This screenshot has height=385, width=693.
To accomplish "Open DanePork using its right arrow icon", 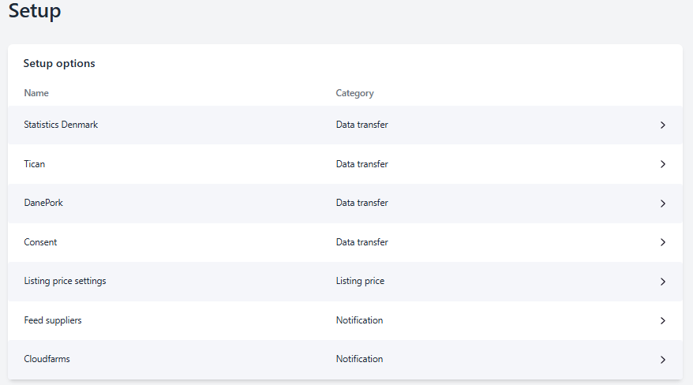I will tap(662, 203).
